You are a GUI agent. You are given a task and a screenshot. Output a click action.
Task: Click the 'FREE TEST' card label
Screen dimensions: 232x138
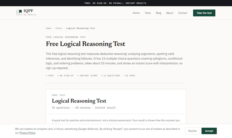click(x=59, y=95)
